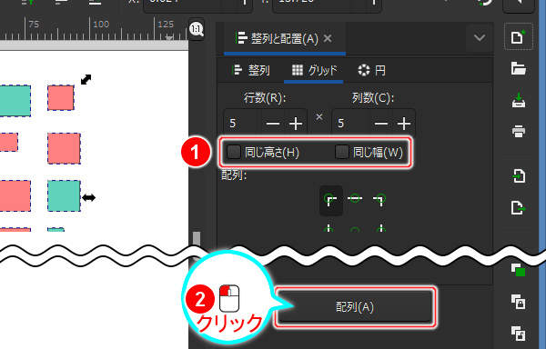Switch to the 整列 tab
Image resolution: width=546 pixels, height=349 pixels.
250,70
